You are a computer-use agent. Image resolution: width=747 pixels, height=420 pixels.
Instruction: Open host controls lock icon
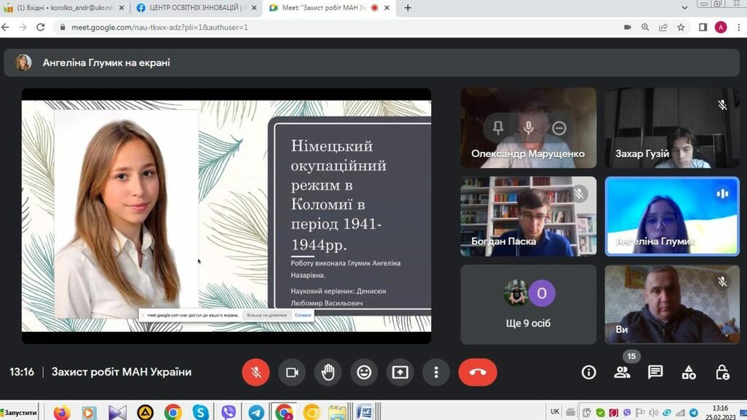(722, 373)
